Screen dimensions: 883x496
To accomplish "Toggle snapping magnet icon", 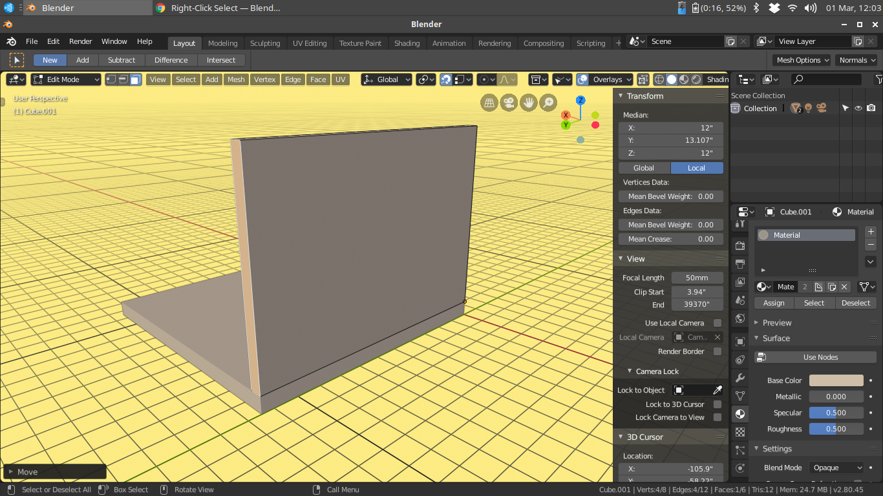I will (x=446, y=79).
